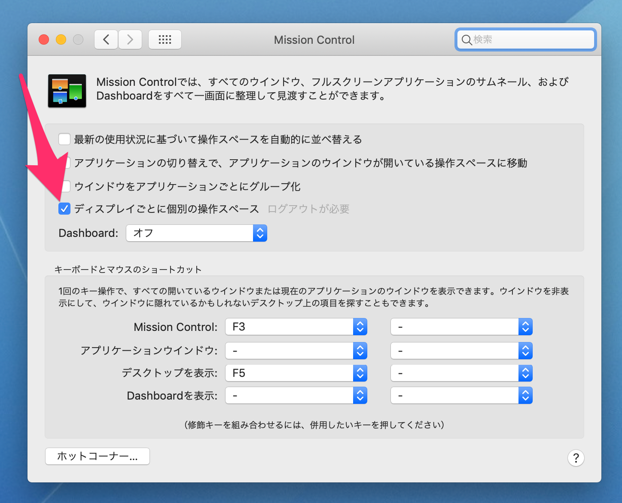This screenshot has height=503, width=622.
Task: Go back with the left chevron button
Action: tap(106, 40)
